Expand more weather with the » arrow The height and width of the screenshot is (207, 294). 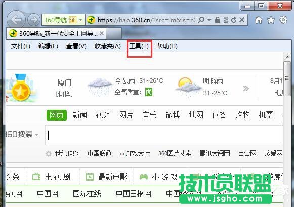click(x=246, y=88)
